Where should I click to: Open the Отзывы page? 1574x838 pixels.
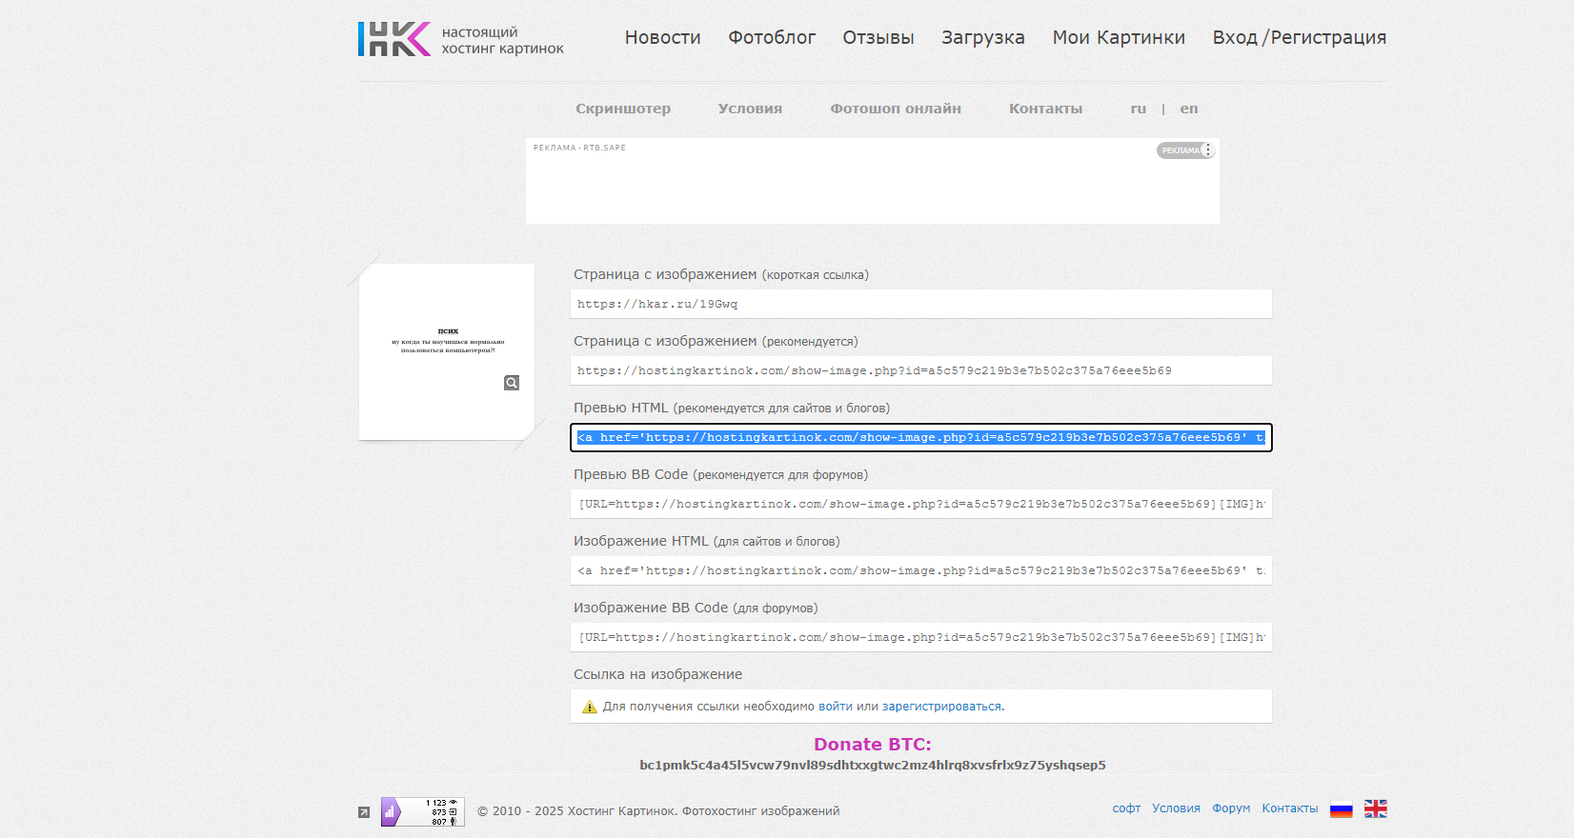[x=878, y=37]
